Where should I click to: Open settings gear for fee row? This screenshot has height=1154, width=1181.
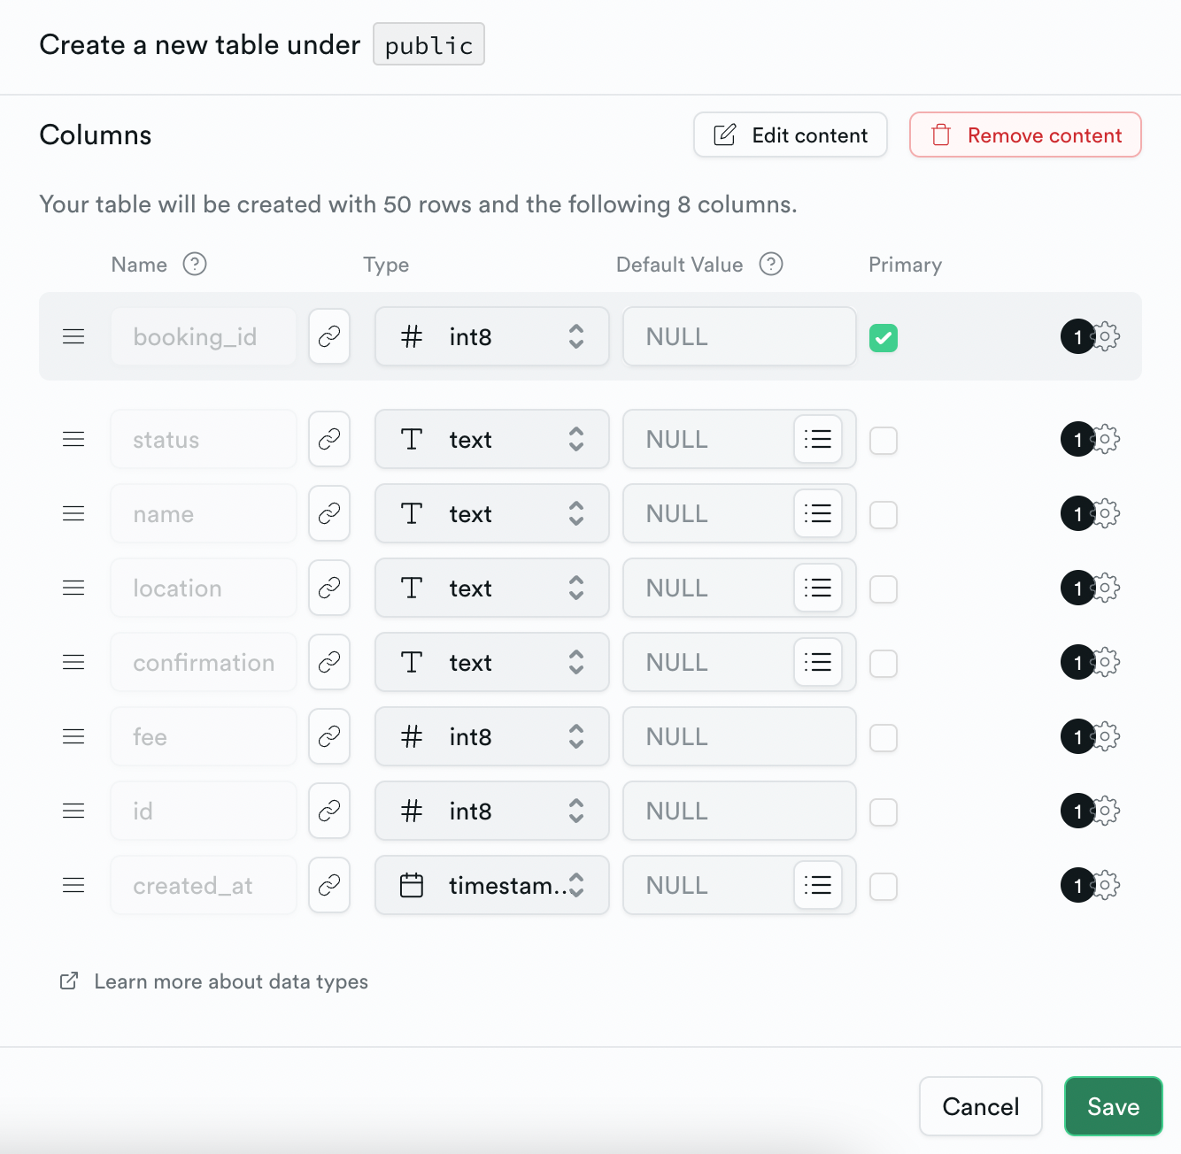pyautogui.click(x=1106, y=736)
